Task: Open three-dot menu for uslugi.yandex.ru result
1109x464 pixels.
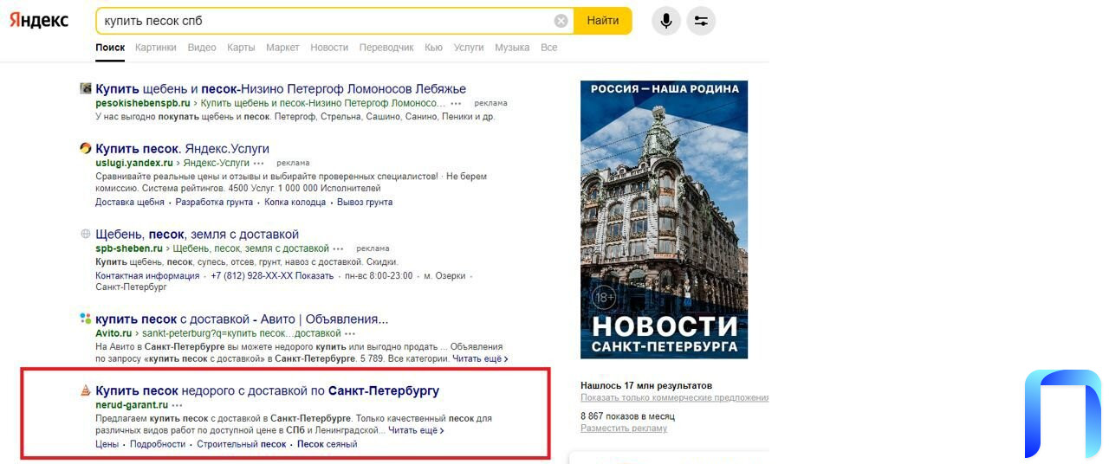Action: pos(258,163)
